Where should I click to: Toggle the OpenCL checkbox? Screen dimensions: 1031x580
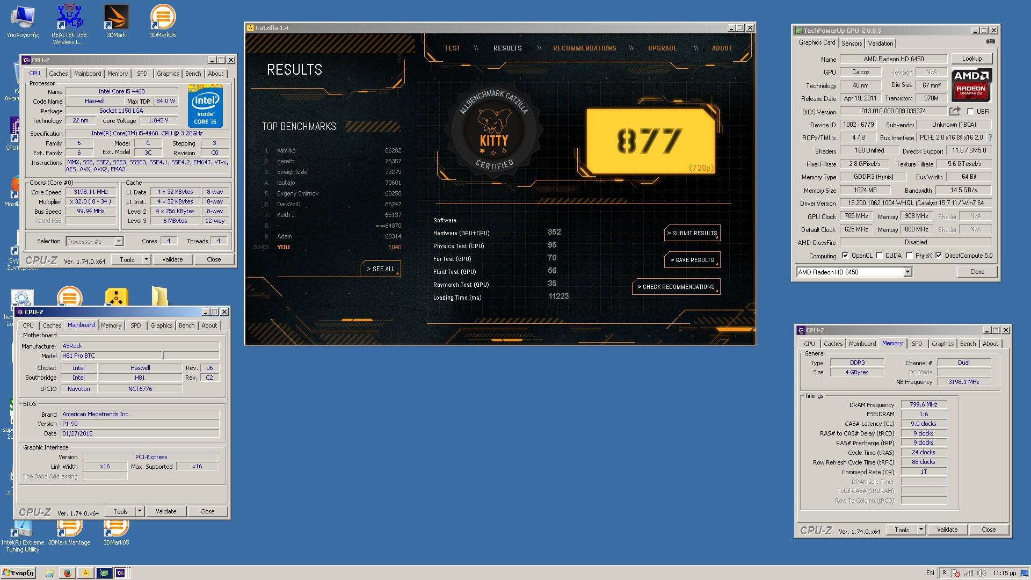(845, 256)
